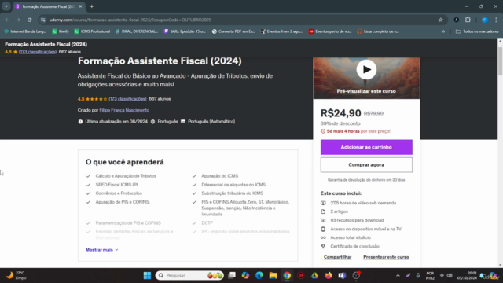This screenshot has height=283, width=503.
Task: Click the page vertical scrollbar thumb
Action: tap(500, 61)
